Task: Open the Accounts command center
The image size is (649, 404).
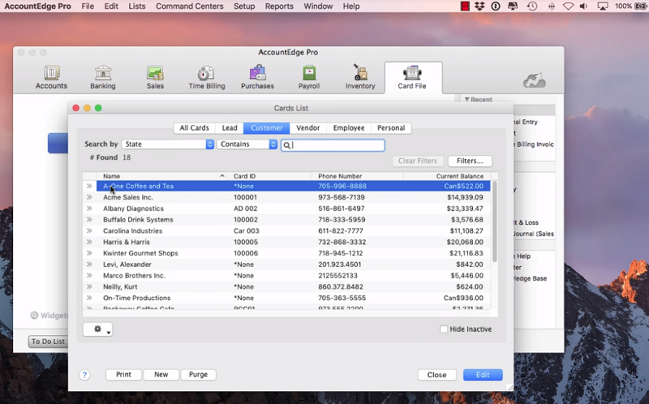Action: (51, 77)
